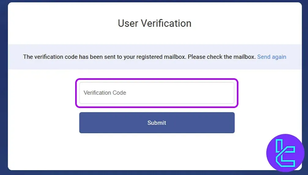Image resolution: width=308 pixels, height=175 pixels.
Task: Click the "Send again" link
Action: click(272, 57)
